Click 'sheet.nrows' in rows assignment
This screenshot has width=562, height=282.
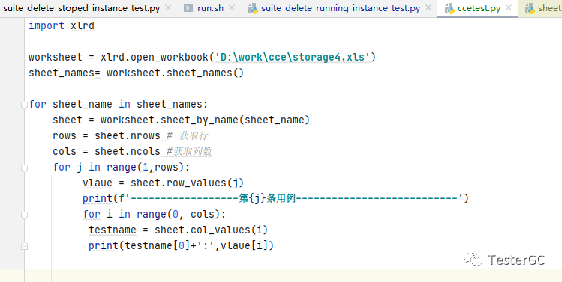pos(128,136)
